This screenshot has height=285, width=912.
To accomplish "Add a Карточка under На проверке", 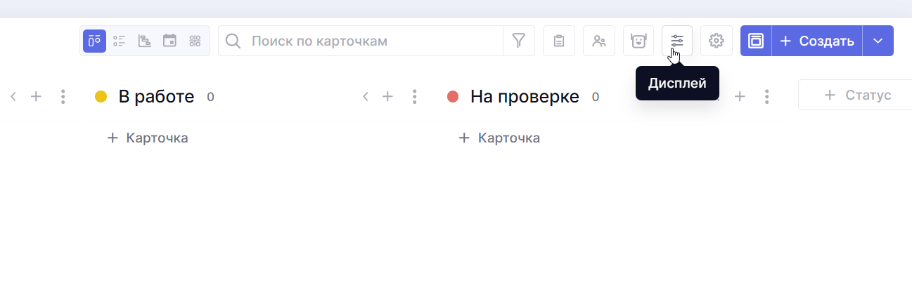I will 499,138.
